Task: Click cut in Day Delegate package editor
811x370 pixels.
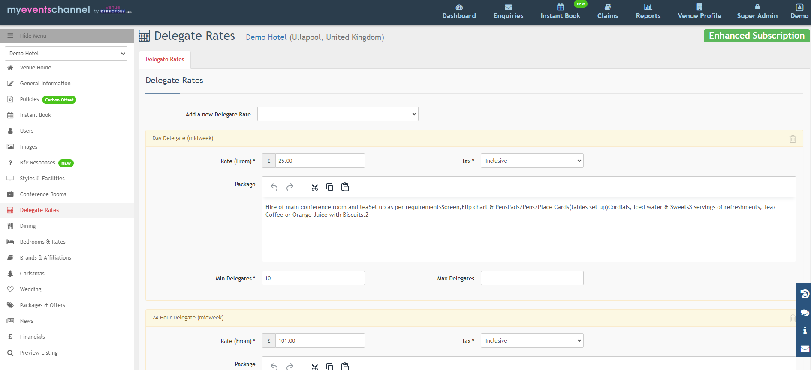Action: 315,187
